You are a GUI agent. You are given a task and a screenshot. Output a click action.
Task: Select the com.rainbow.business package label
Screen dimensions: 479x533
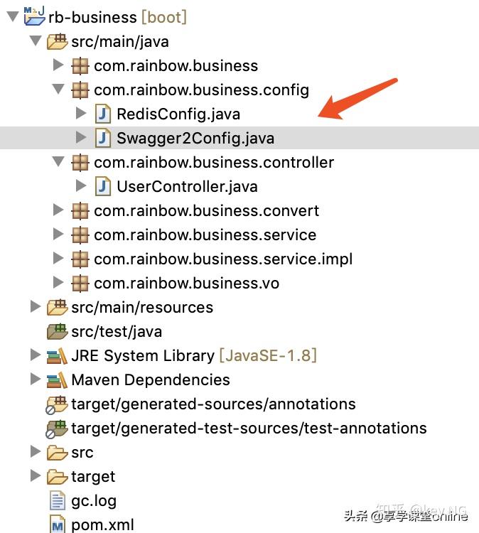176,66
